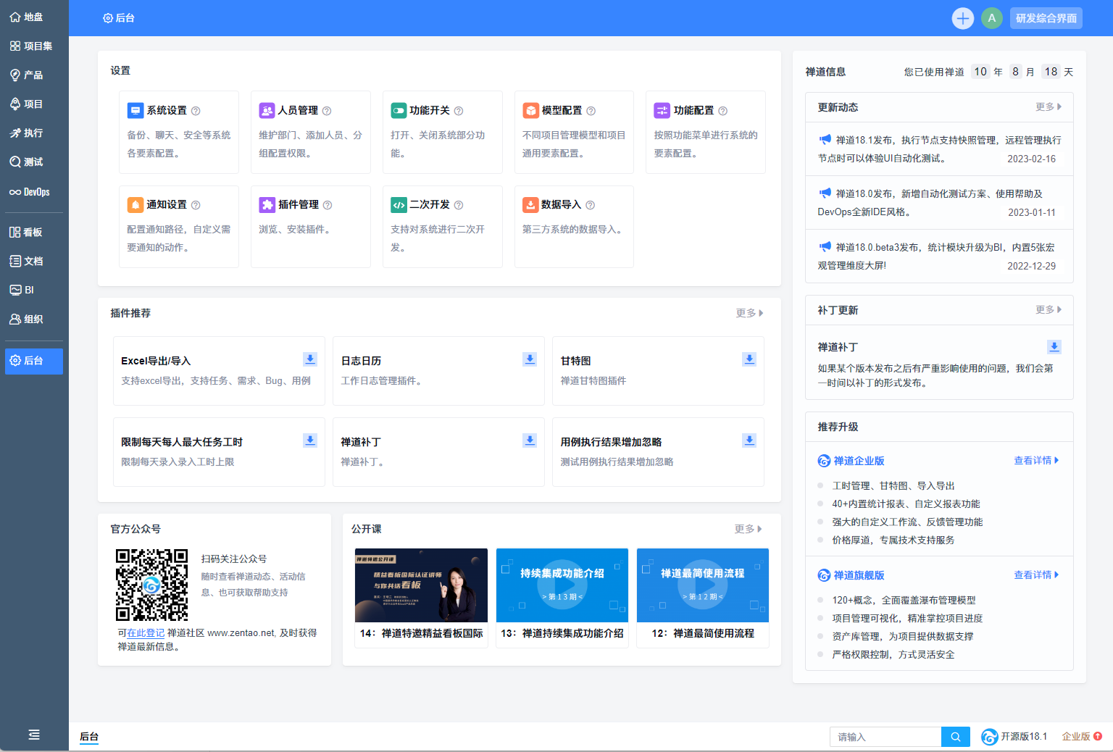
Task: Show help for 人员管理 question icon
Action: pyautogui.click(x=327, y=111)
